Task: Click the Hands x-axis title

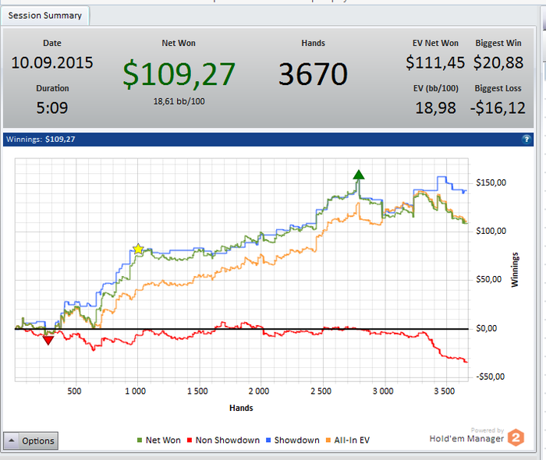Action: (241, 408)
